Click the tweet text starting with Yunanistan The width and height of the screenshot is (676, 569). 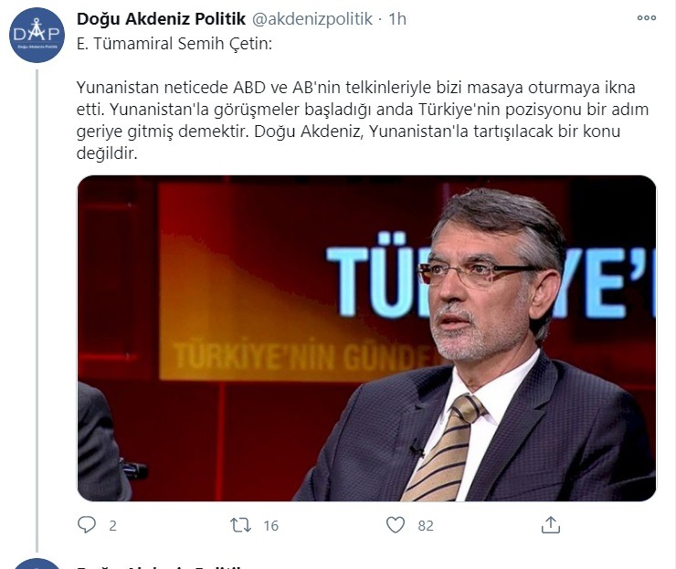click(x=362, y=121)
